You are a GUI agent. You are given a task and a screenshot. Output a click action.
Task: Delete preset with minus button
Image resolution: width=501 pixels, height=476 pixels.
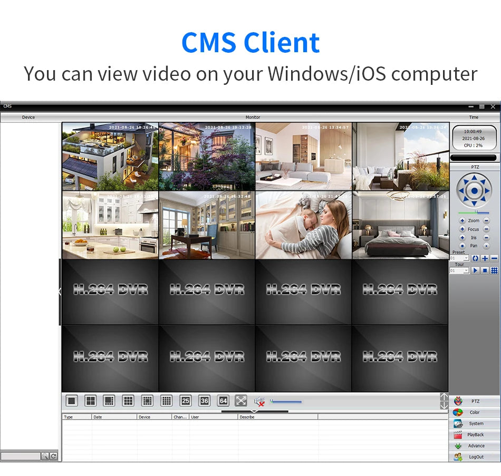[x=494, y=258]
